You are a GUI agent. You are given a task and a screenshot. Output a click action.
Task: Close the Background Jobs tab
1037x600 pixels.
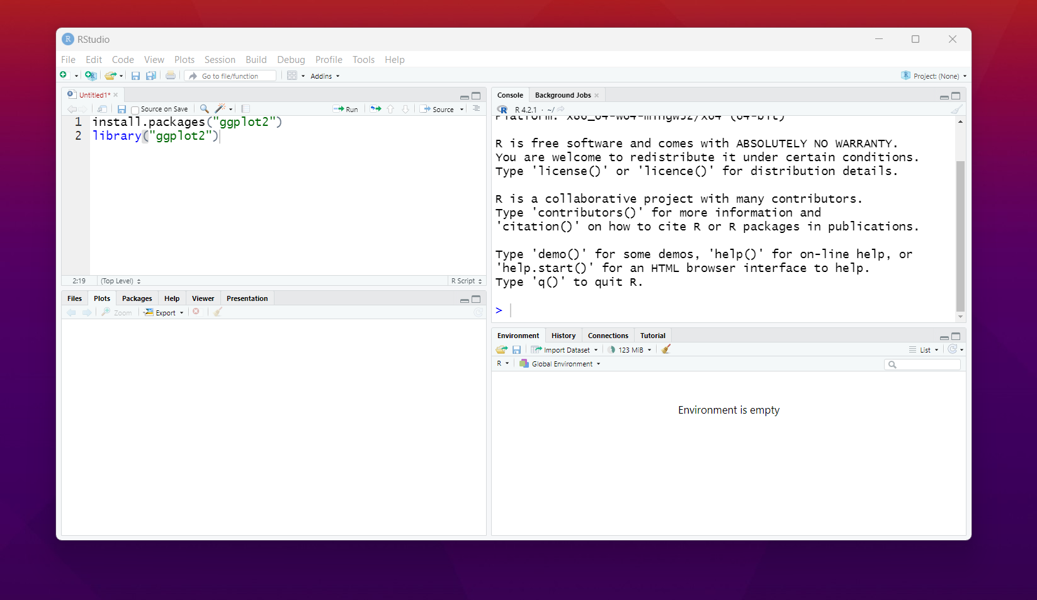pyautogui.click(x=597, y=96)
